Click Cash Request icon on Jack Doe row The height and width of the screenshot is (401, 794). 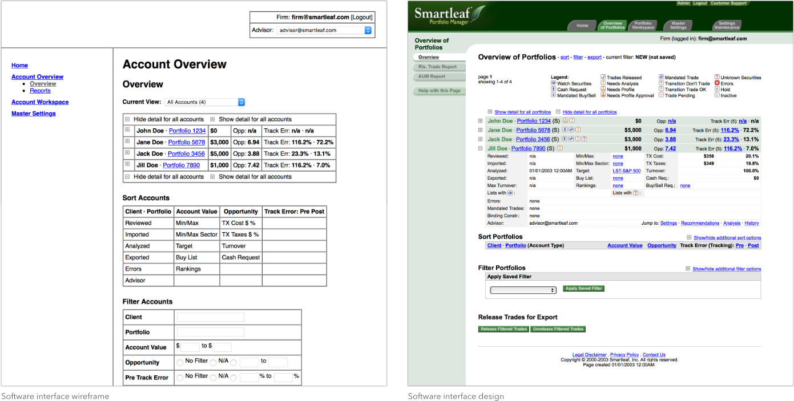pos(565,139)
